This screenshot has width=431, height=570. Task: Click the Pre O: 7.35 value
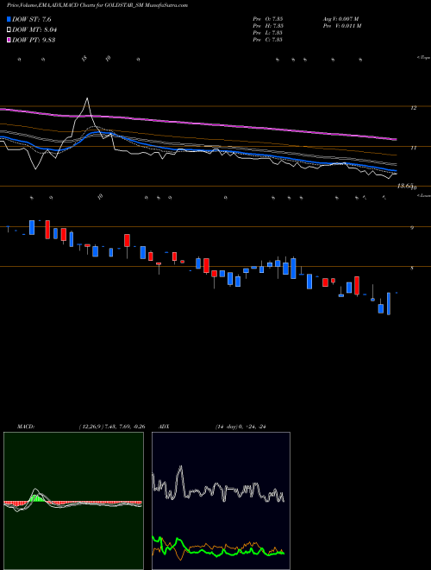pyautogui.click(x=268, y=19)
